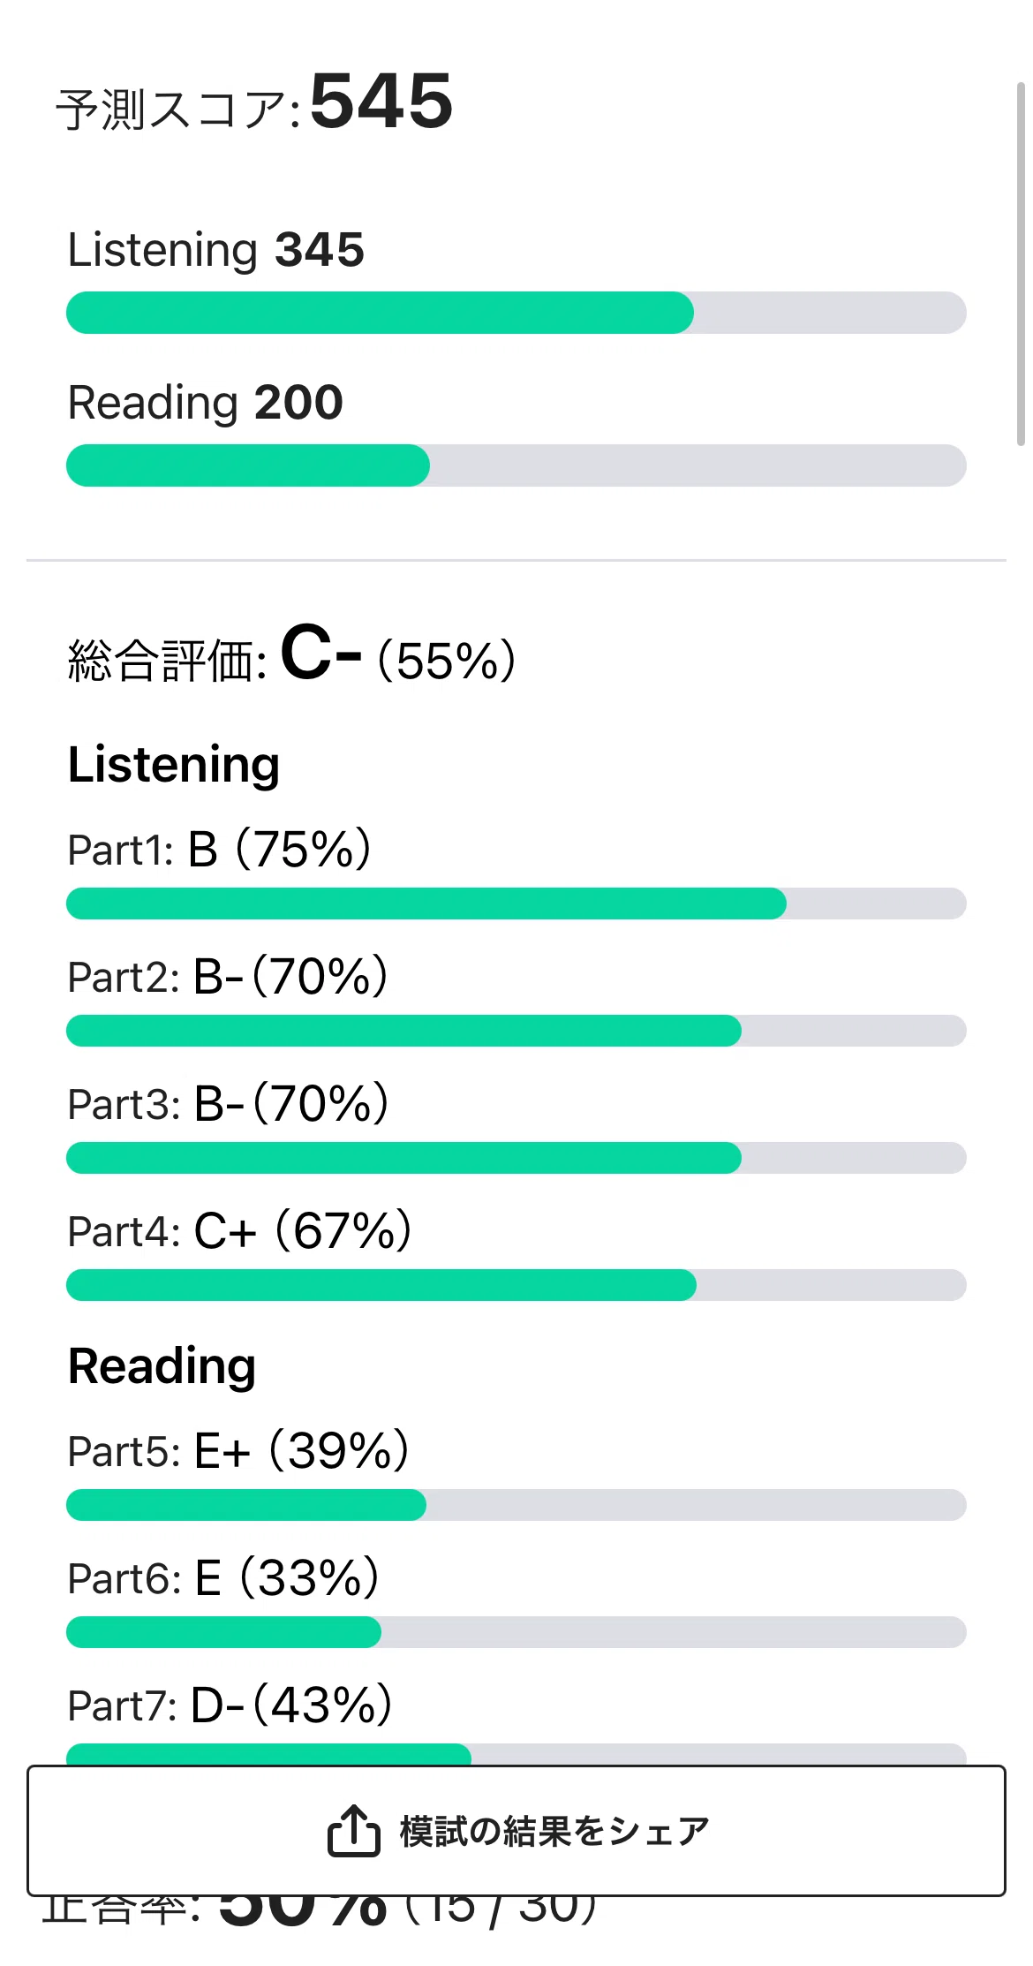Select the Part6 E (33%) progress bar
The width and height of the screenshot is (1033, 1966).
pos(516,1632)
